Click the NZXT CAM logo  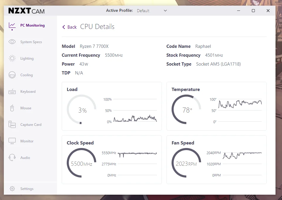pos(27,11)
